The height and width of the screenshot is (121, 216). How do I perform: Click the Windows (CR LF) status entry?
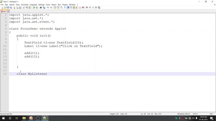click(x=184, y=114)
